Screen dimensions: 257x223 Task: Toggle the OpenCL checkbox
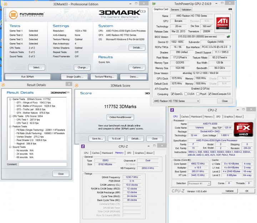click(172, 94)
